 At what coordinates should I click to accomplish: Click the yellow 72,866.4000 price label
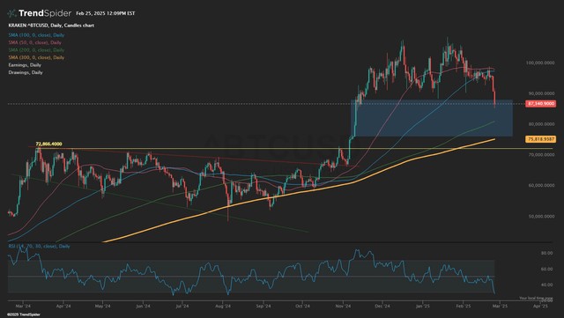48,144
